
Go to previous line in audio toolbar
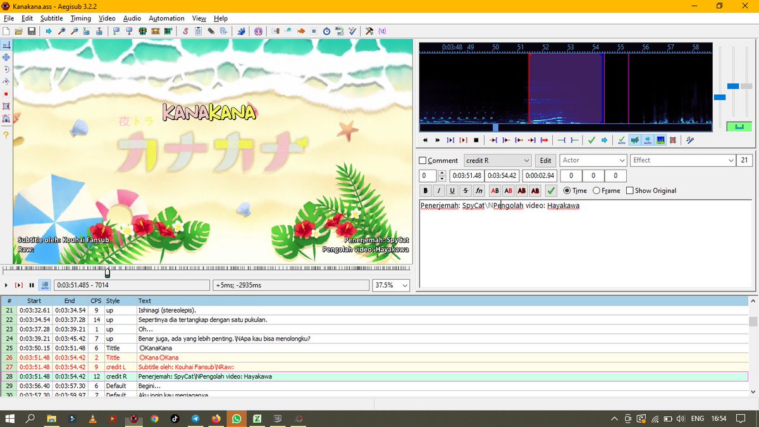pyautogui.click(x=425, y=140)
